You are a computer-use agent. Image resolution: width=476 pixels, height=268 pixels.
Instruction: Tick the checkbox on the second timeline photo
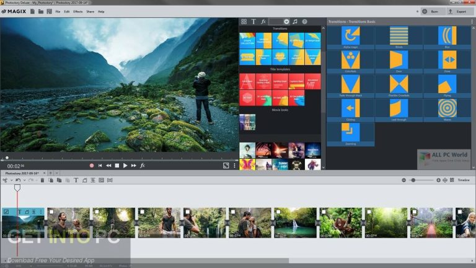coord(51,212)
